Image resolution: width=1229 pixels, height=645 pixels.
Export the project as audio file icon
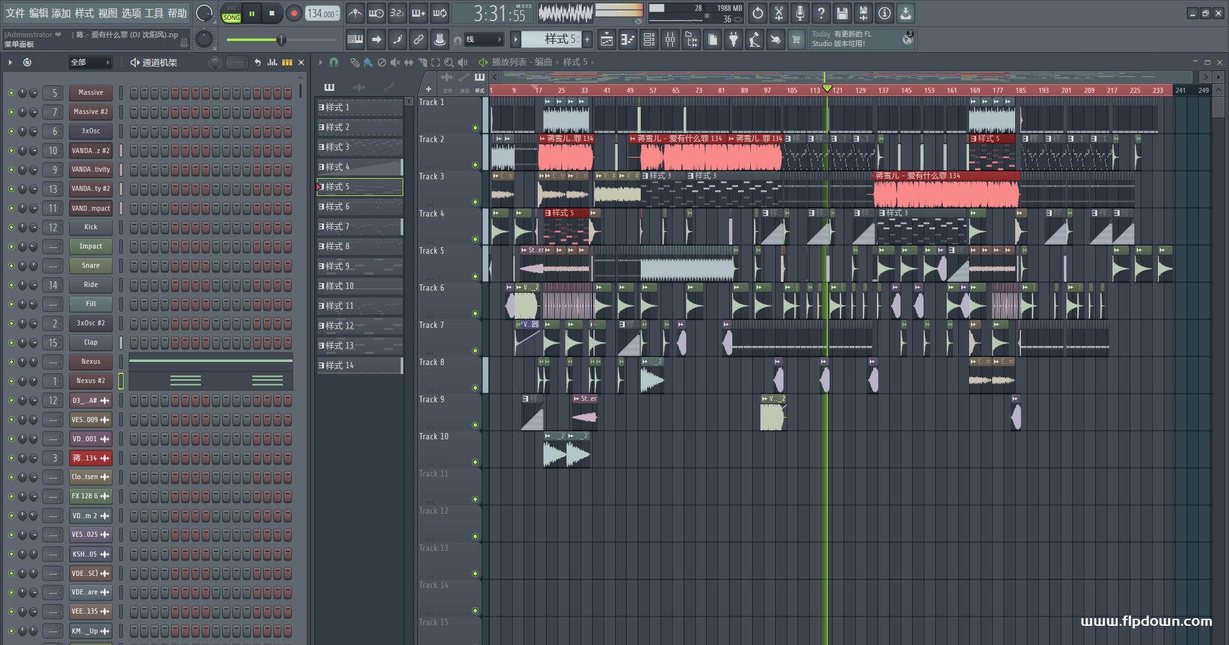pos(864,13)
